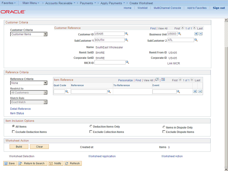This screenshot has height=171, width=228.
Task: Open the Detail Reference link
Action: click(20, 109)
